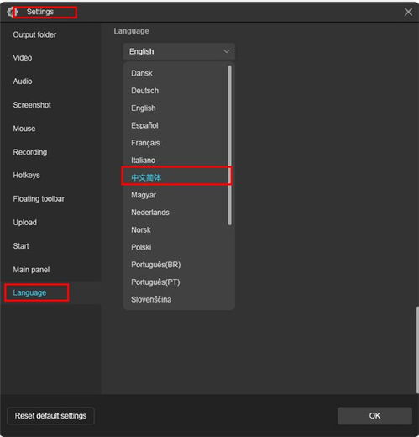Screen dimensions: 419x437
Task: Collapse the English language dropdown chevron
Action: pyautogui.click(x=227, y=51)
